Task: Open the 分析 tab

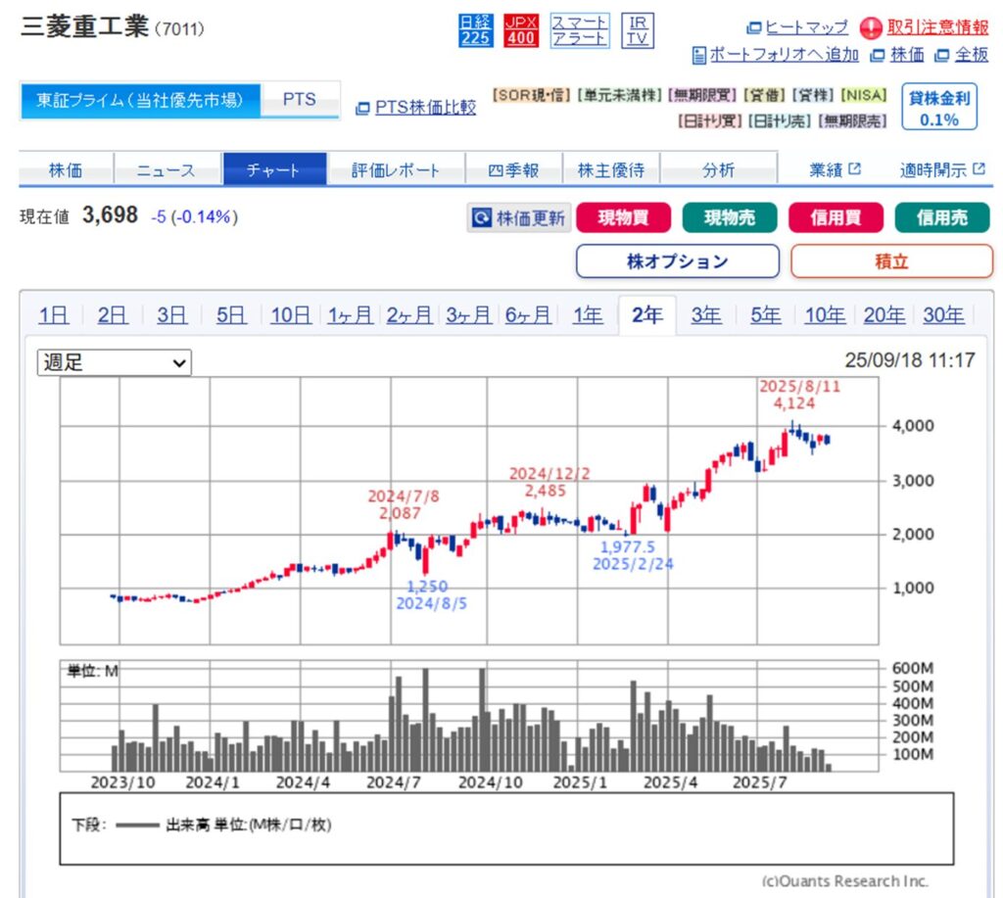Action: pos(718,170)
